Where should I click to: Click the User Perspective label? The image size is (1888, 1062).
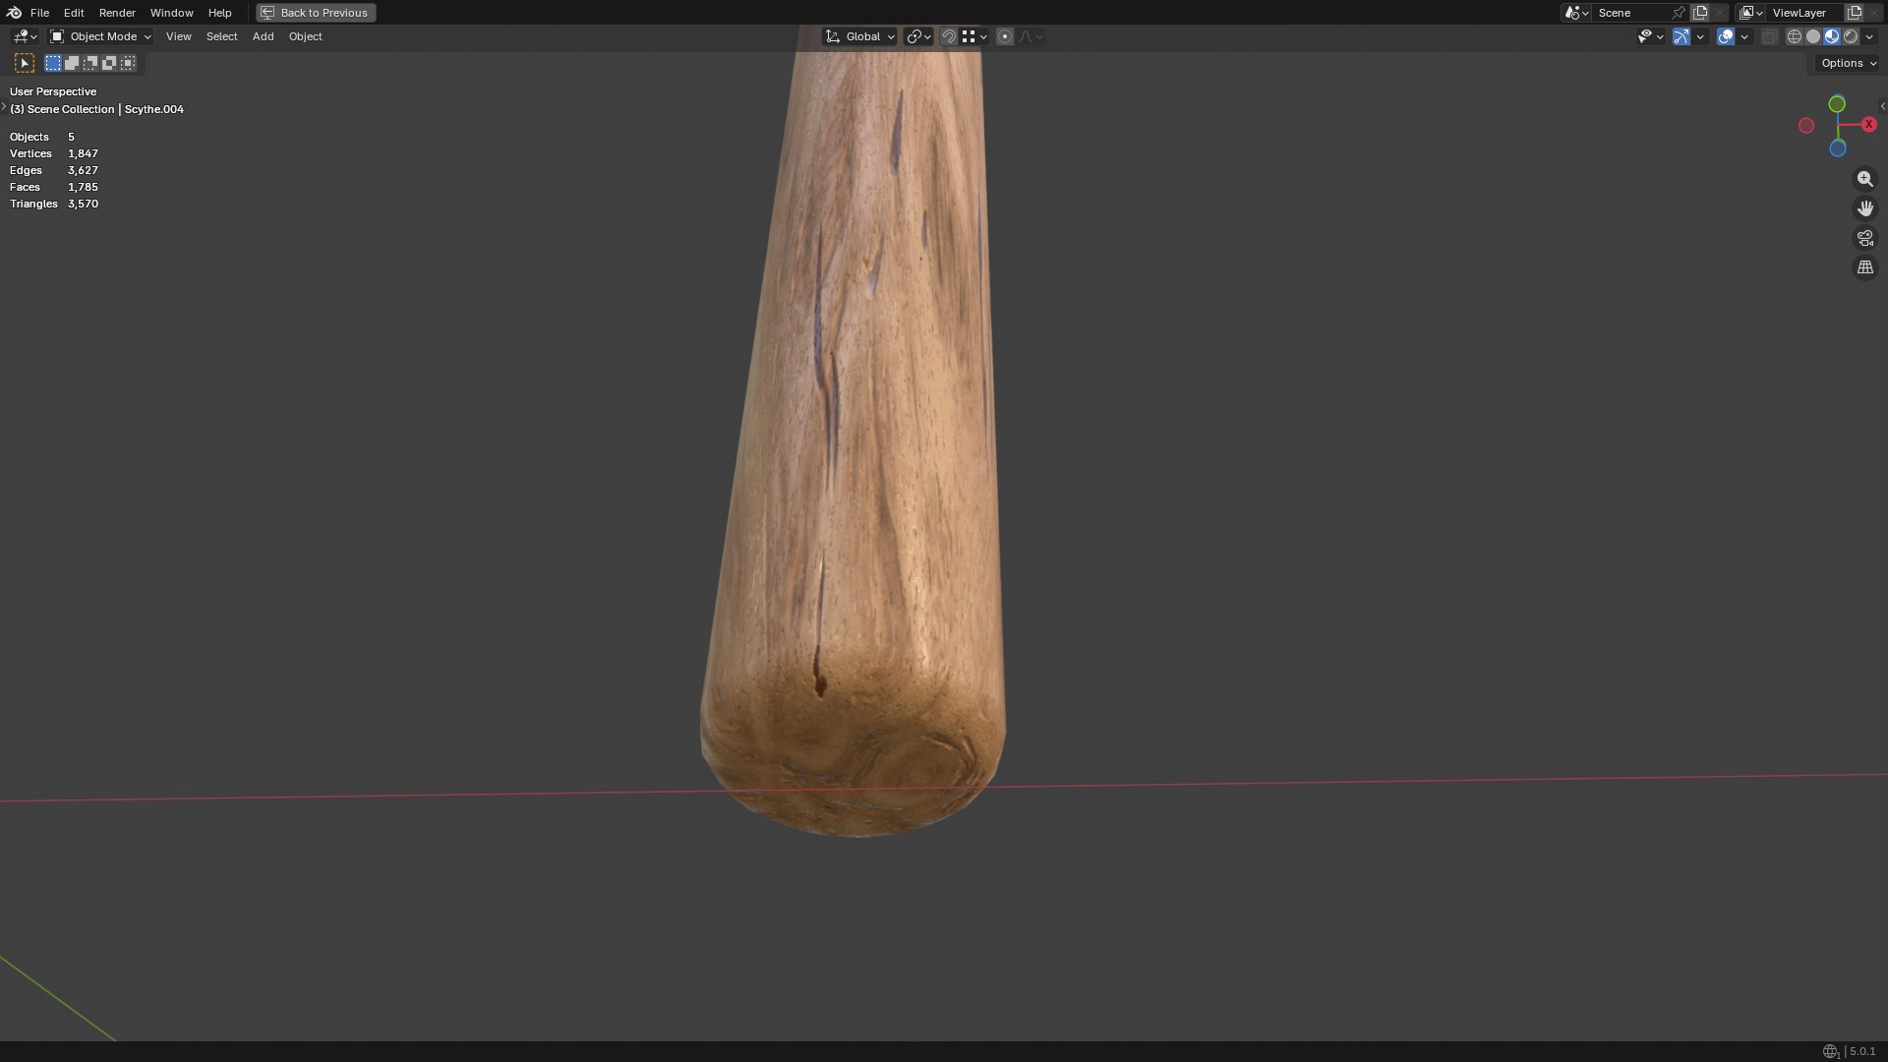53,91
